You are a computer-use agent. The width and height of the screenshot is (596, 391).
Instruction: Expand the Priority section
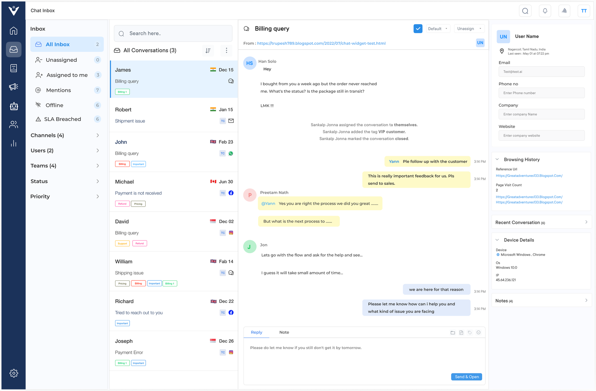point(65,197)
